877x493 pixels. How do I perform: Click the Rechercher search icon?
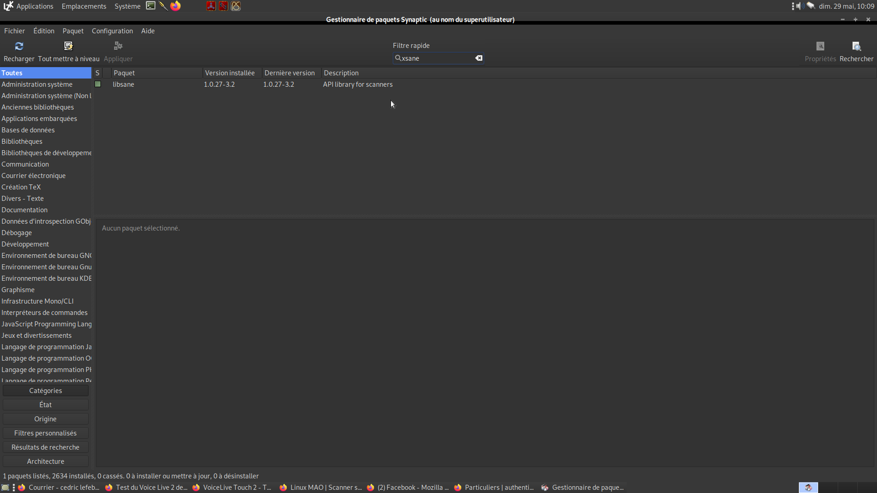(856, 46)
